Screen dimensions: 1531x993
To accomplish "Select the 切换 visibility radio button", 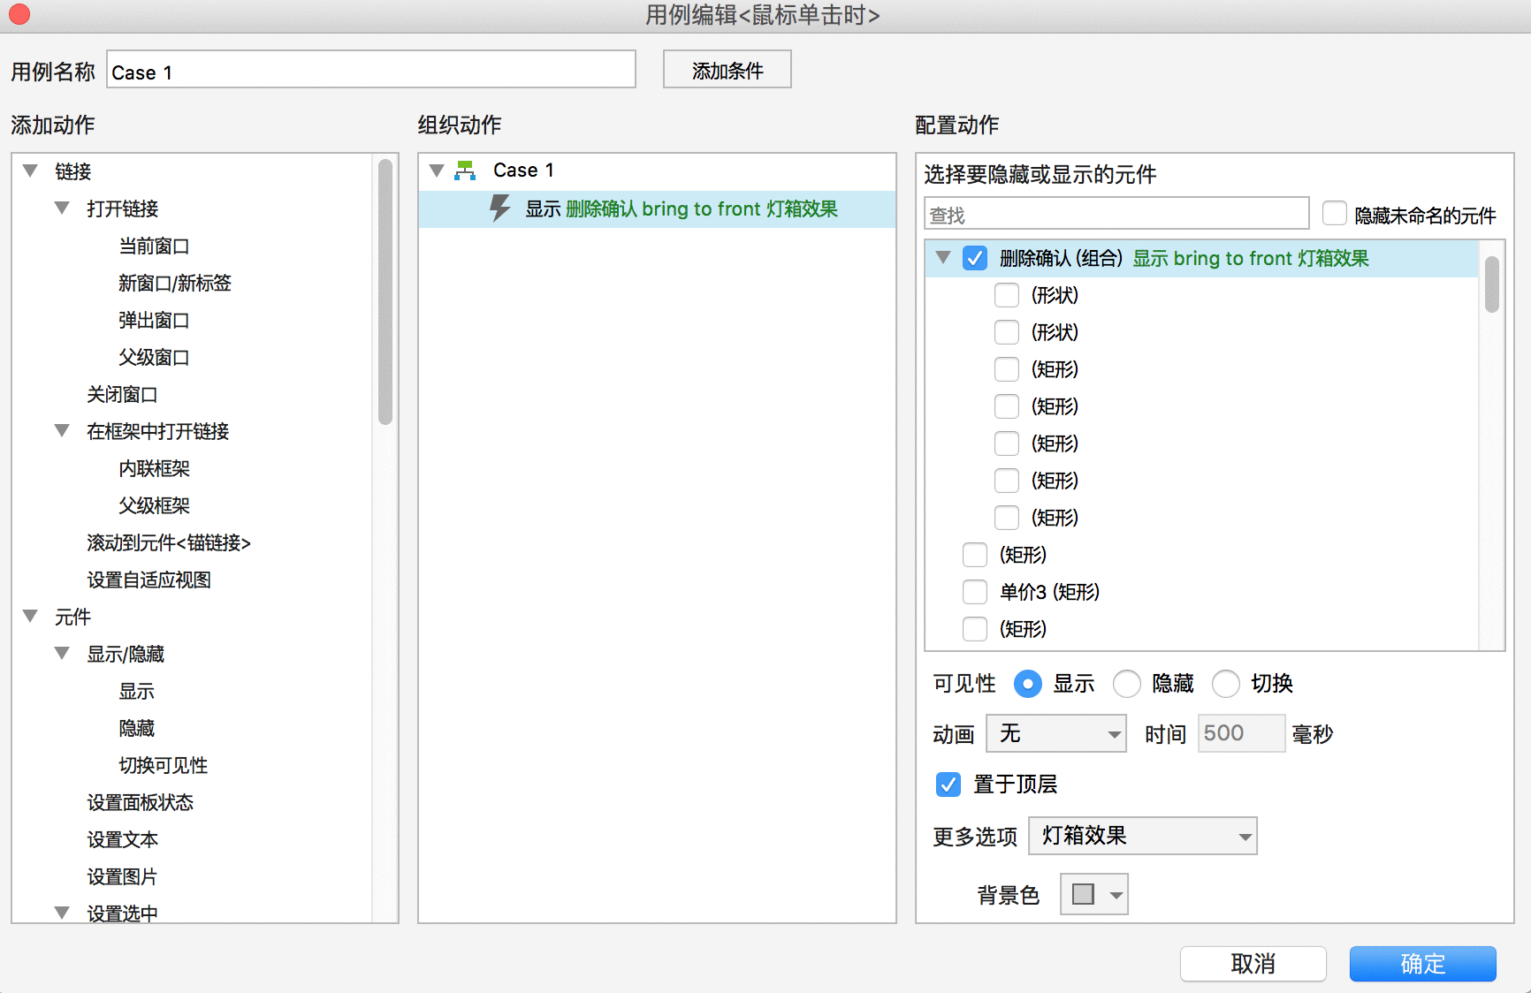I will 1225,683.
